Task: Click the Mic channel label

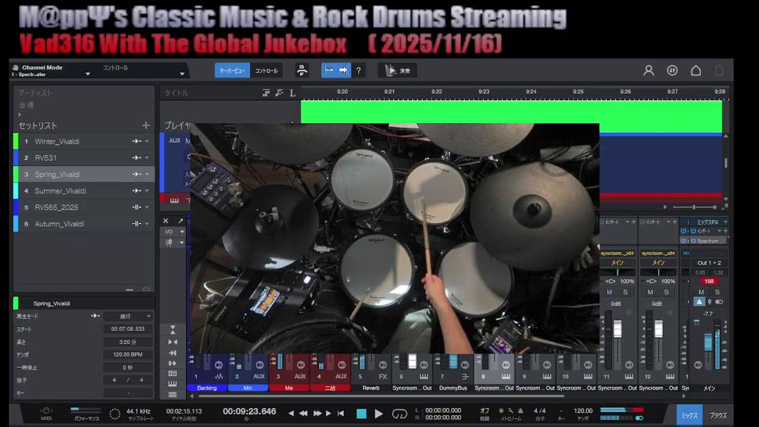Action: (x=248, y=388)
